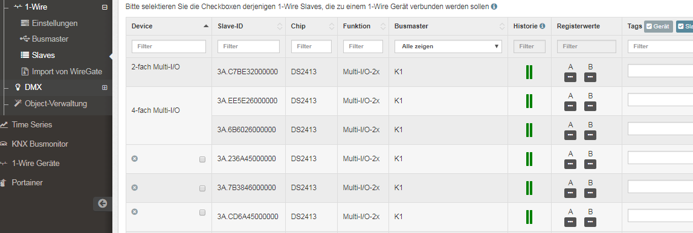
Task: Click info icon after instruction text
Action: click(494, 7)
